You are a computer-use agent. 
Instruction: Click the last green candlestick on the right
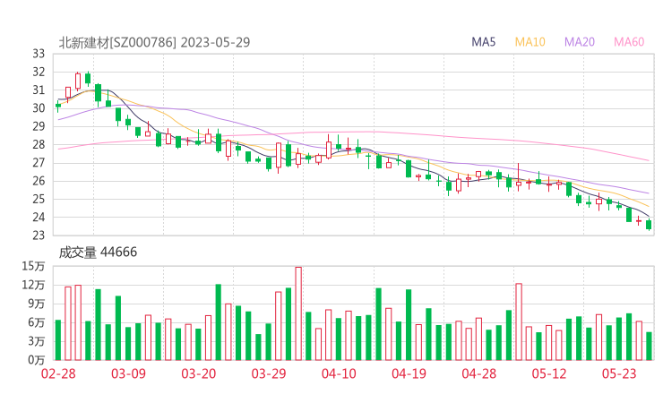pos(649,224)
